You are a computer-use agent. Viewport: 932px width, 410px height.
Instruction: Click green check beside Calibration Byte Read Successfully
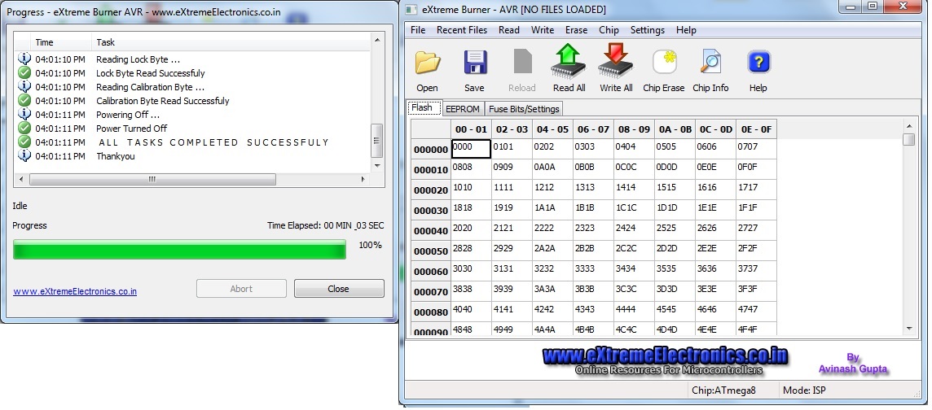24,100
